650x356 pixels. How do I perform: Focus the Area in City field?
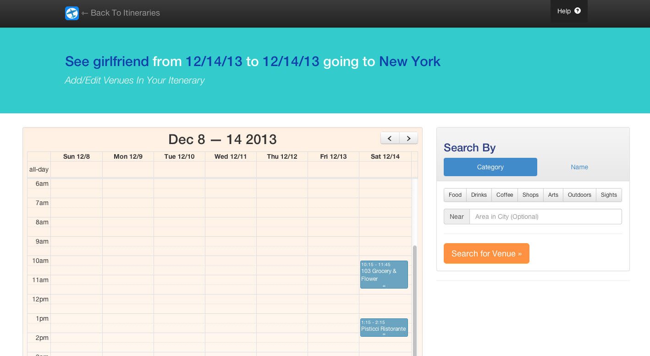pos(545,217)
